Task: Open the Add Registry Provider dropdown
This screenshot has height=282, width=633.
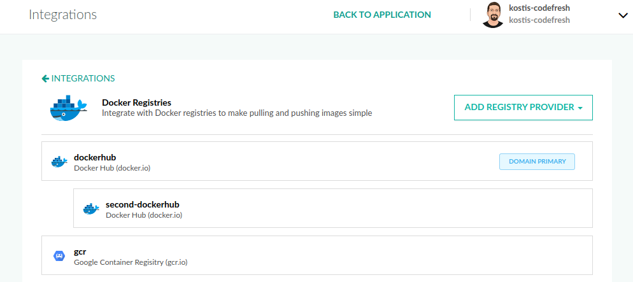Action: [x=523, y=108]
